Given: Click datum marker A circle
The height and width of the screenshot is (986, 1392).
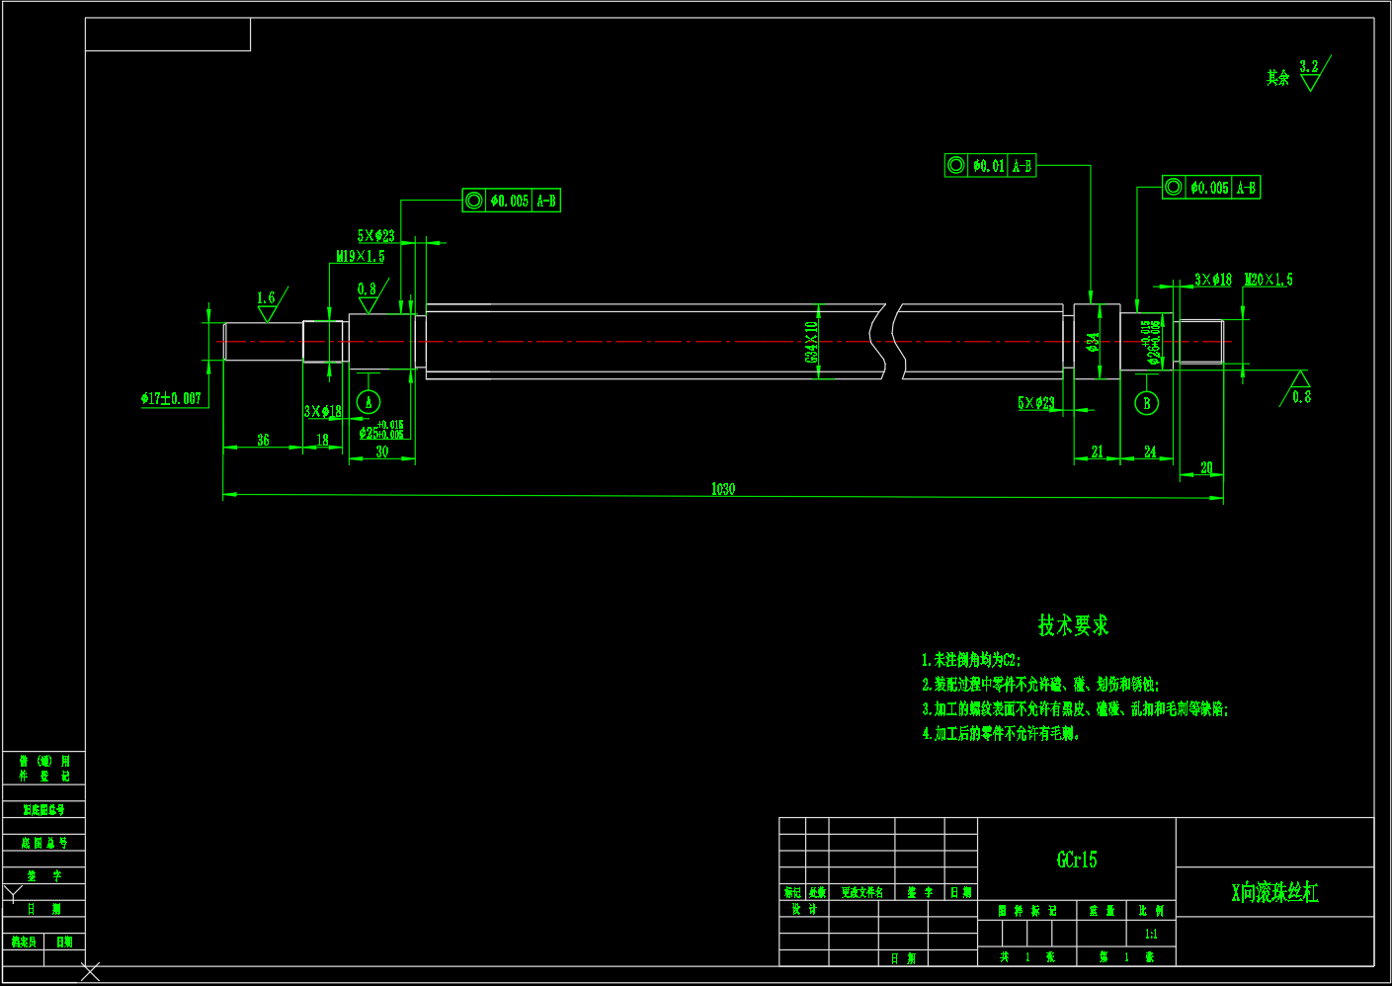Looking at the screenshot, I should tap(368, 402).
